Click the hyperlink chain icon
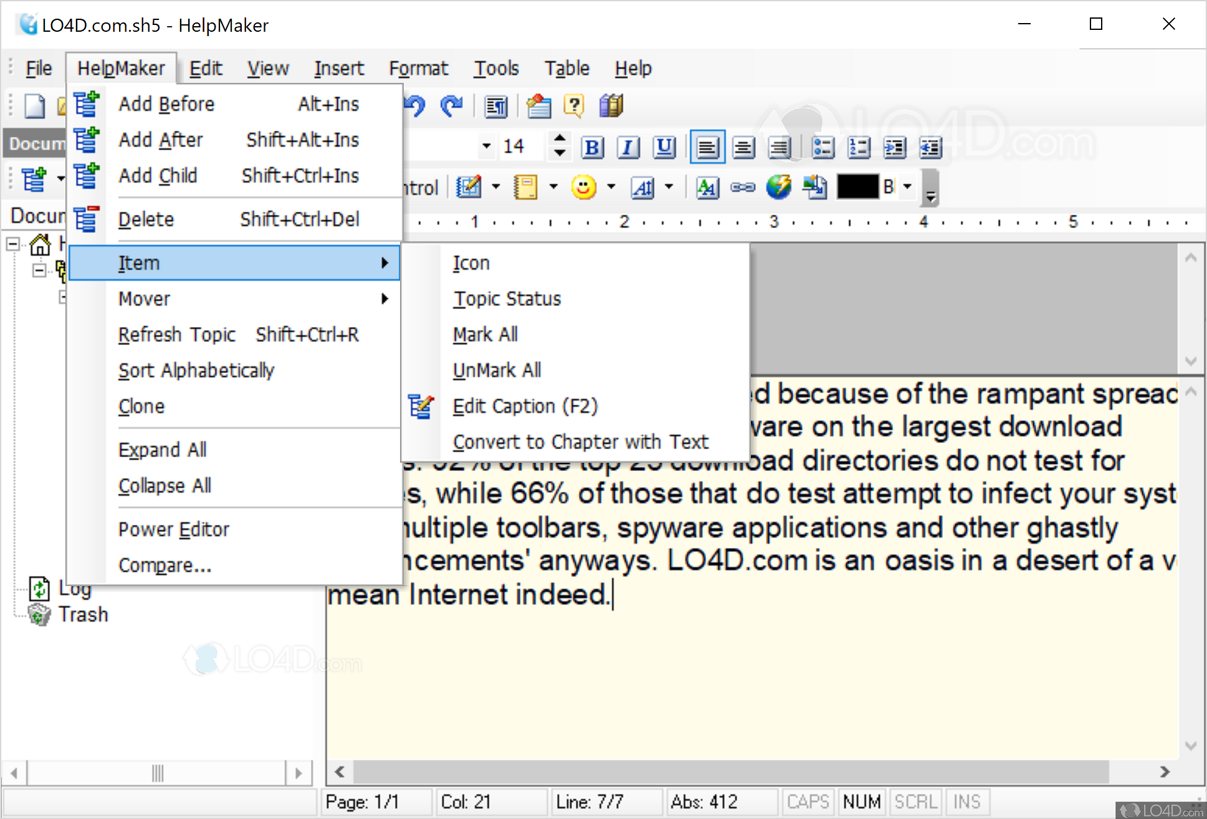Image resolution: width=1207 pixels, height=819 pixels. 743,187
